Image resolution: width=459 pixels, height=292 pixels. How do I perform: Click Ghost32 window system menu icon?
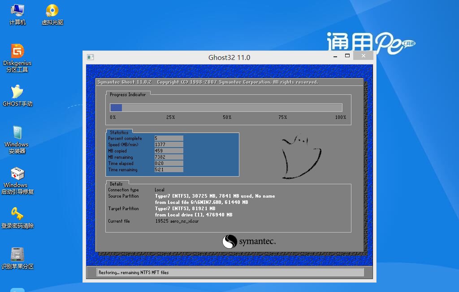pyautogui.click(x=91, y=57)
